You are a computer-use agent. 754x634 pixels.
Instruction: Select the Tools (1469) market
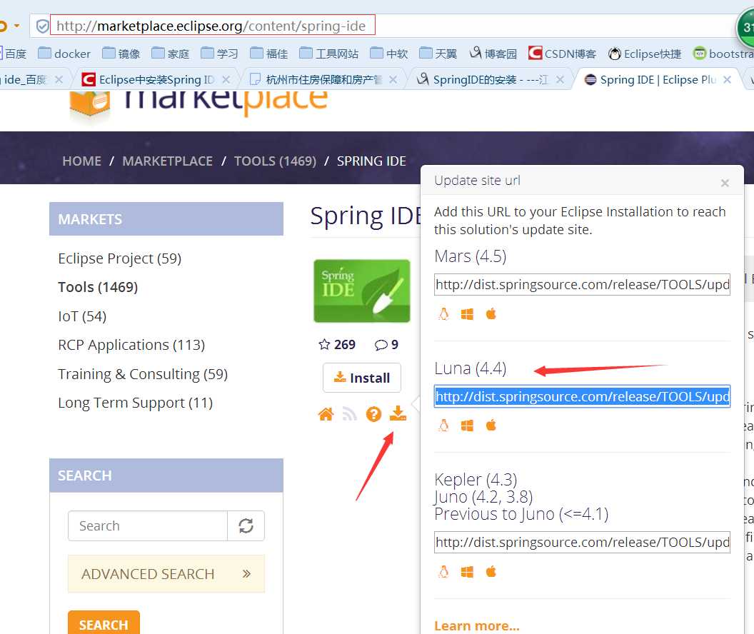[x=98, y=287]
